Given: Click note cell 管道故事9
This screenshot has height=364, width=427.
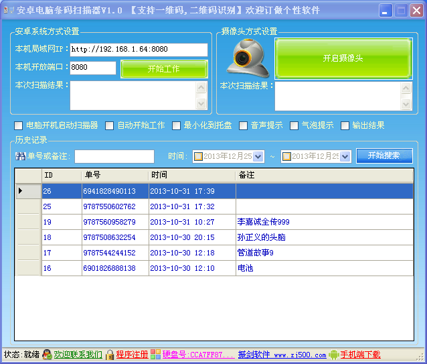Looking at the screenshot, I should 325,253.
